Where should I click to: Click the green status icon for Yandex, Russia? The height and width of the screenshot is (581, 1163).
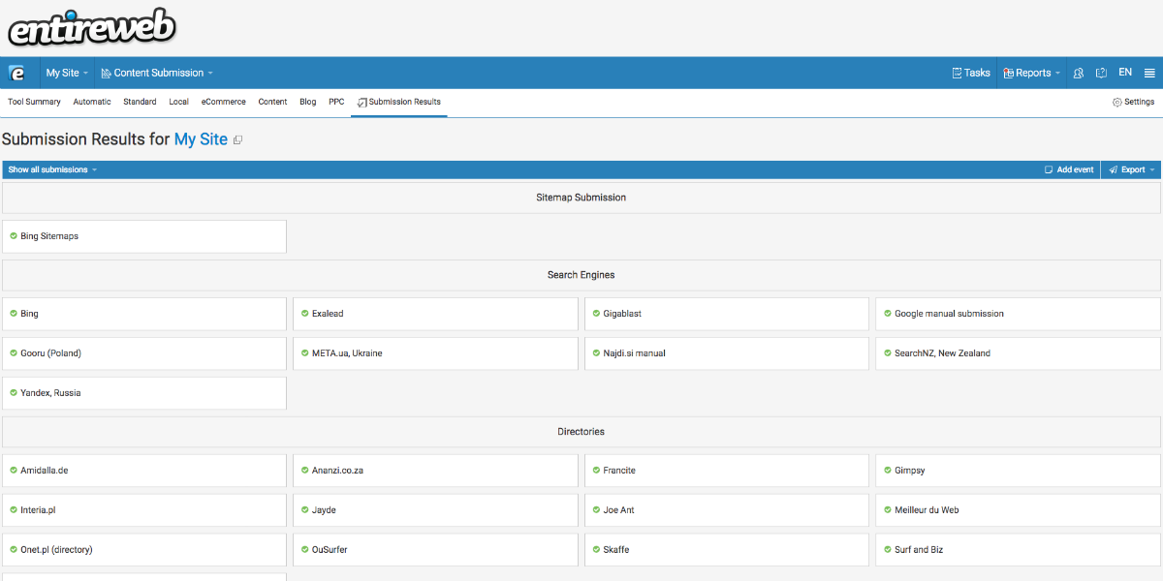point(14,392)
